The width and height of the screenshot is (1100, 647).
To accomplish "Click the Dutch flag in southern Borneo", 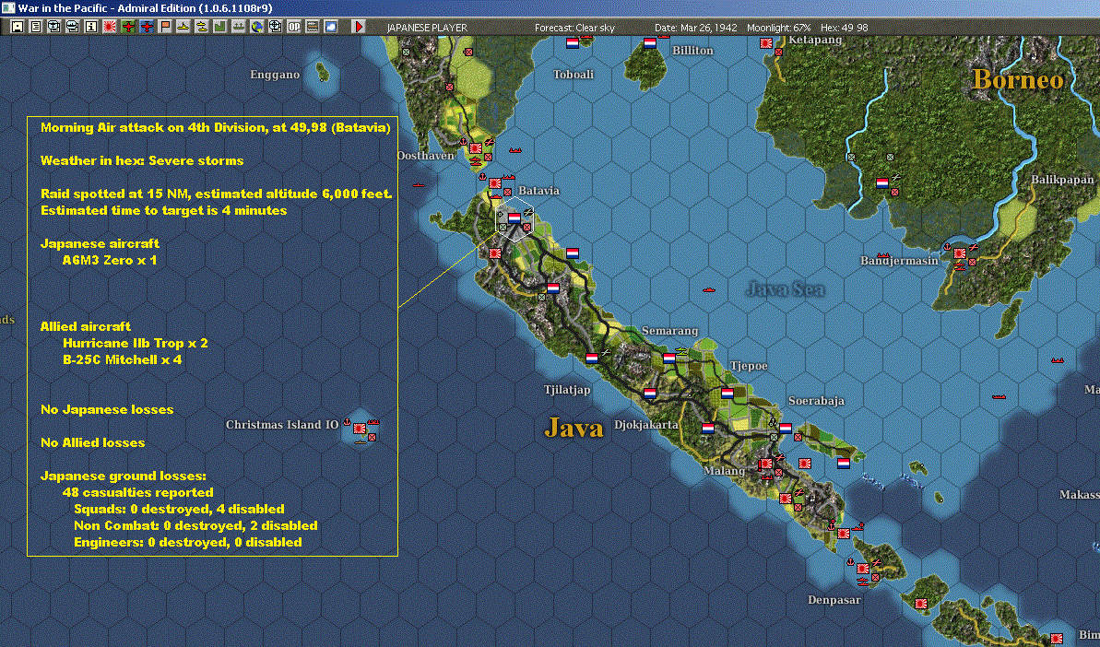I will coord(882,183).
